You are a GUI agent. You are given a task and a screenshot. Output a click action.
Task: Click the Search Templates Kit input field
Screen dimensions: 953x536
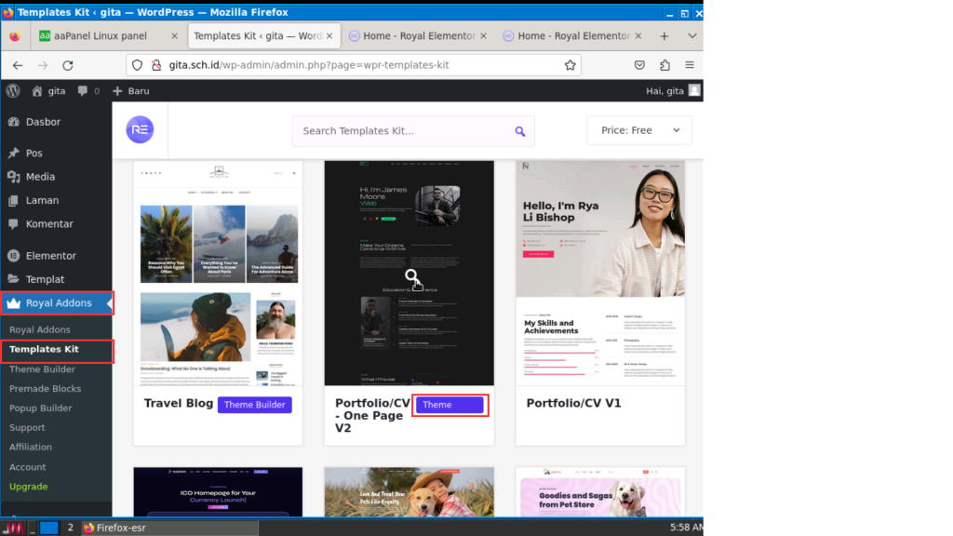coord(400,131)
